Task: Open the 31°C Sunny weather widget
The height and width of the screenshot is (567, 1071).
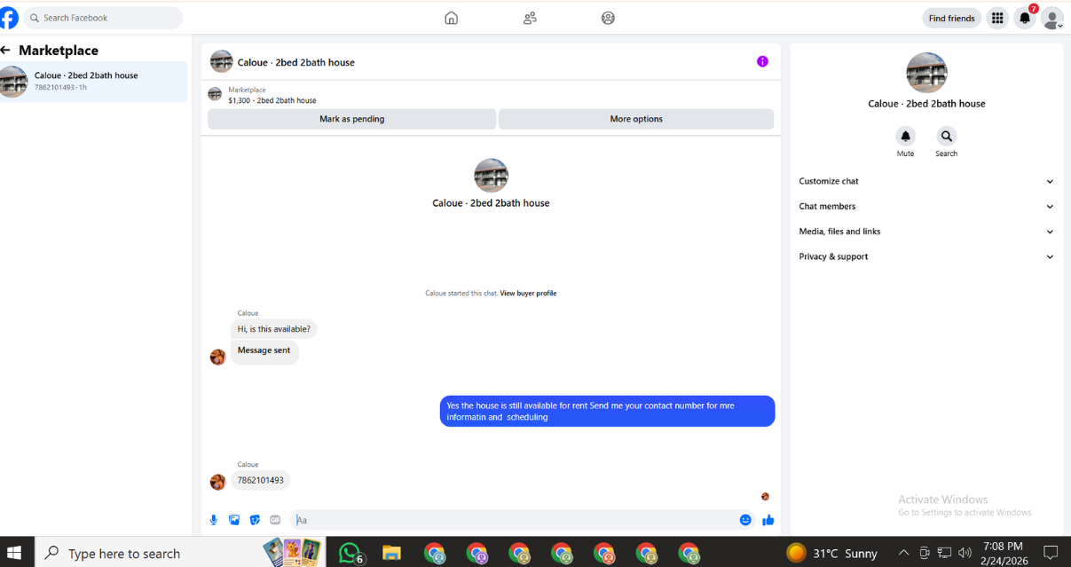Action: (x=832, y=553)
